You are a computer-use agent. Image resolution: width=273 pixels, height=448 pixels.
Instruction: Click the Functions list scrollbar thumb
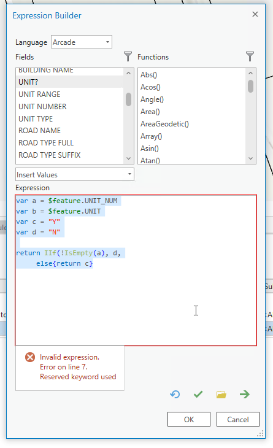click(x=250, y=86)
